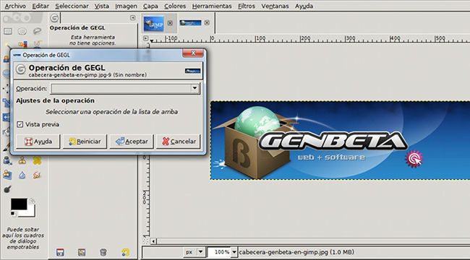Click the Reiniciar button
This screenshot has width=470, height=260.
85,142
